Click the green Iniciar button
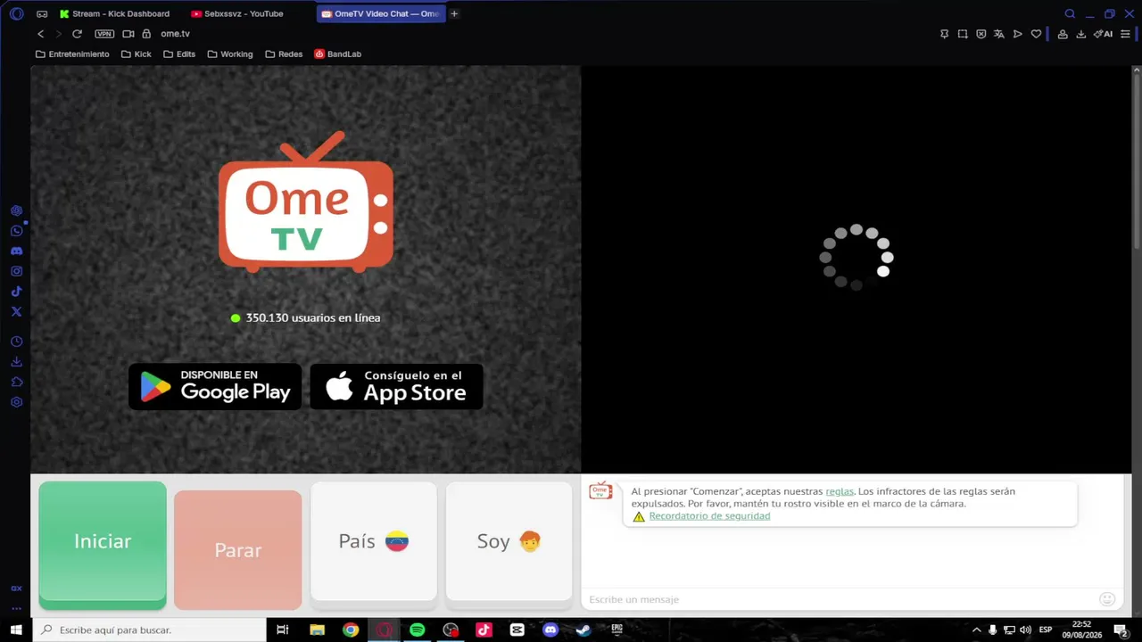The height and width of the screenshot is (642, 1142). (x=103, y=545)
